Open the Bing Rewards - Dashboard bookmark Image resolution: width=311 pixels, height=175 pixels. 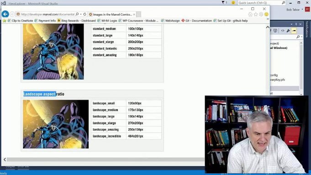coord(77,21)
